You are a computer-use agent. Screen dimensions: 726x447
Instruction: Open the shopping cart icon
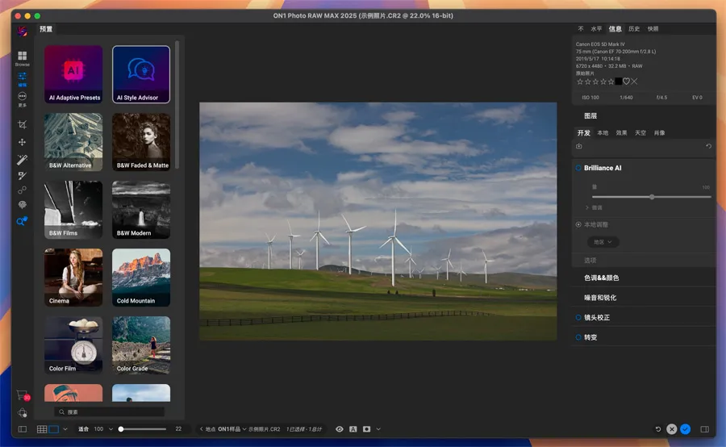(x=22, y=395)
